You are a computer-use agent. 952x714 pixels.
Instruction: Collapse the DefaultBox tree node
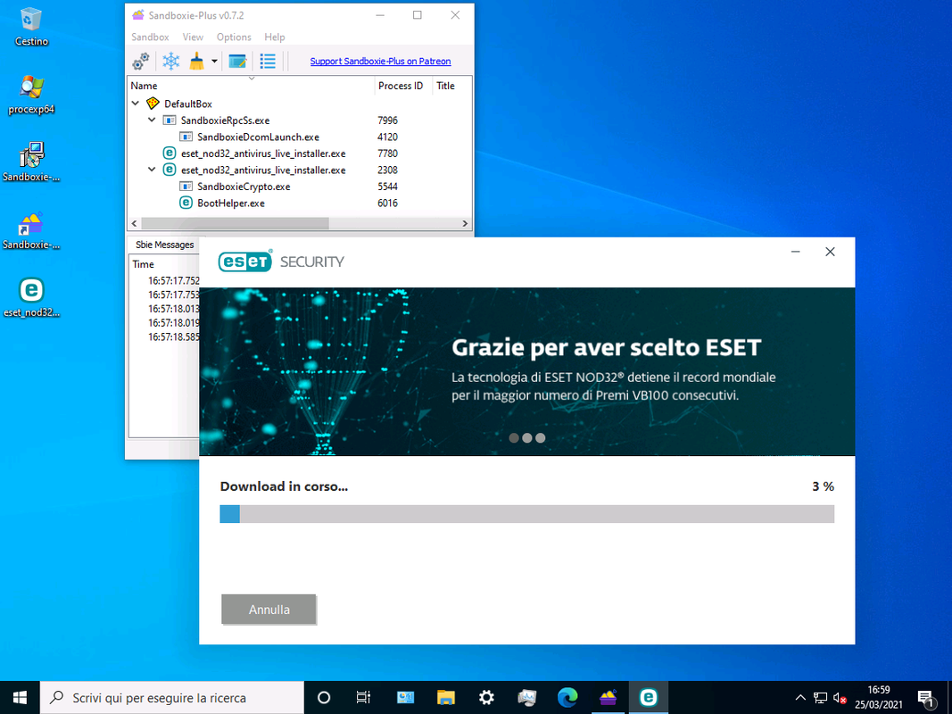(136, 104)
